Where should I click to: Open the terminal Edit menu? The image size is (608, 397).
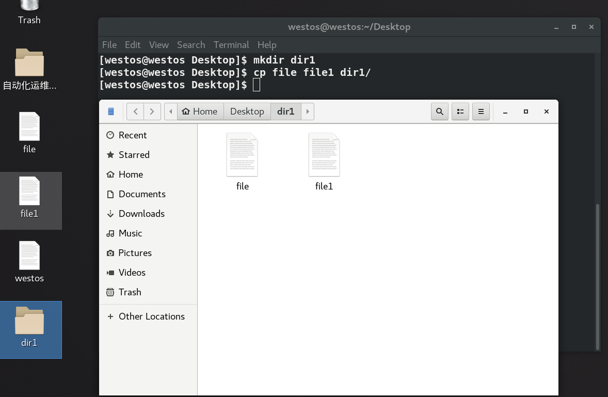133,45
